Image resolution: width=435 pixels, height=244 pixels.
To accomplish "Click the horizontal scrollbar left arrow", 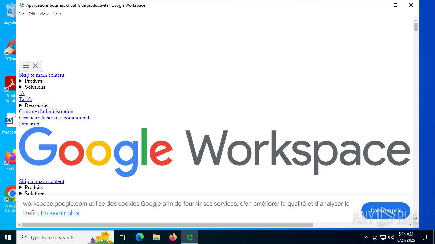I will (x=19, y=225).
